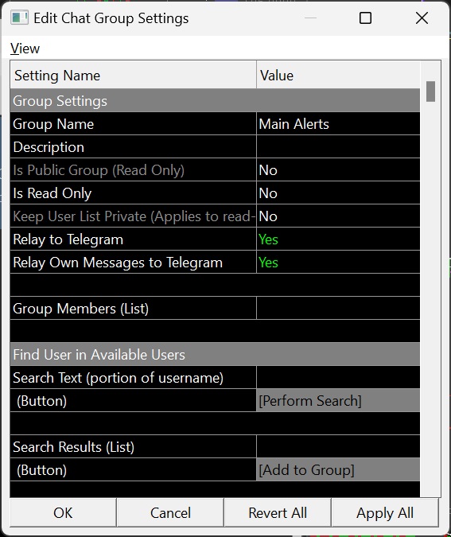
Task: Expand the Search Results list field
Action: 338,446
